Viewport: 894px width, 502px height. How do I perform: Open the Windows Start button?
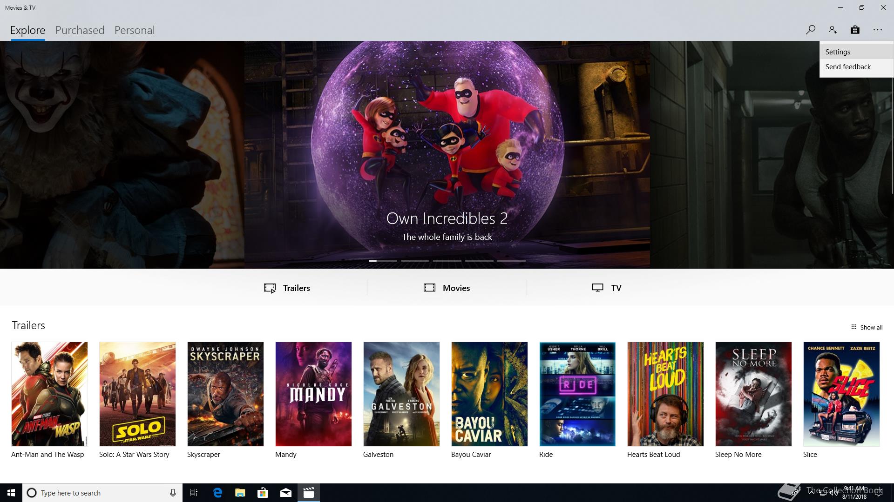11,493
